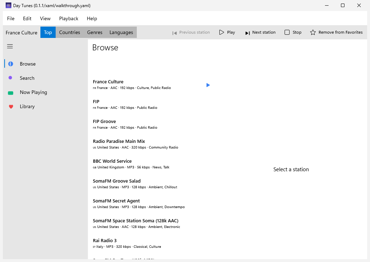This screenshot has width=370, height=262.
Task: Click the Stop square icon
Action: pos(287,32)
